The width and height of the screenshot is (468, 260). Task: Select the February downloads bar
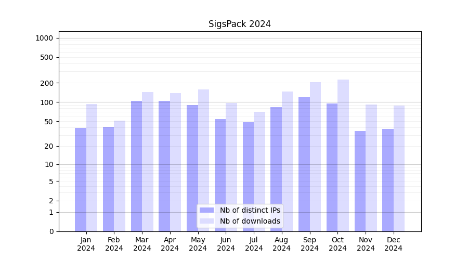click(x=120, y=176)
